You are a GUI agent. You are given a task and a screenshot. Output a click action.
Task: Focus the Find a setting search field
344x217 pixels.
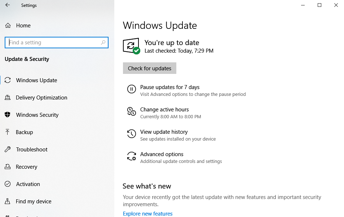pyautogui.click(x=57, y=43)
